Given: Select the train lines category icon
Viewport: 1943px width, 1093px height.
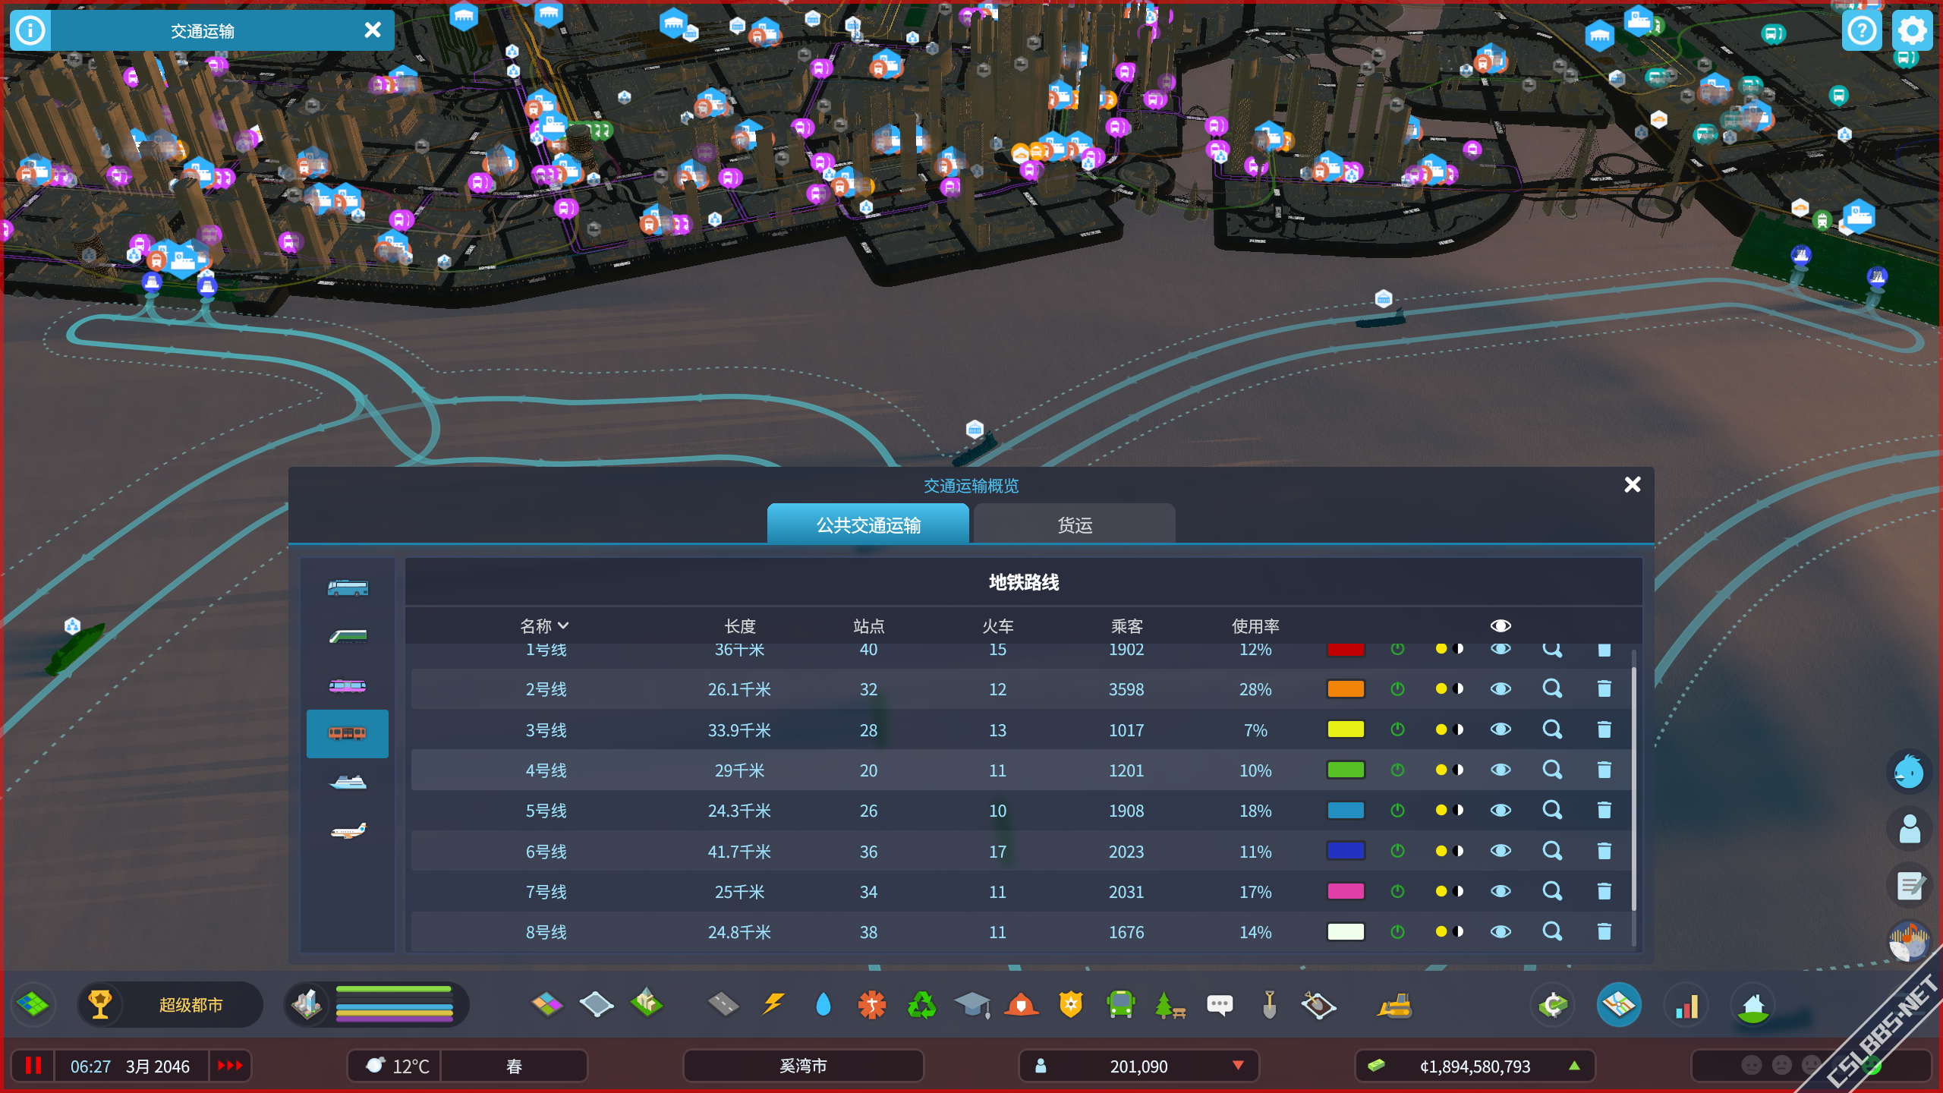Looking at the screenshot, I should pos(348,636).
